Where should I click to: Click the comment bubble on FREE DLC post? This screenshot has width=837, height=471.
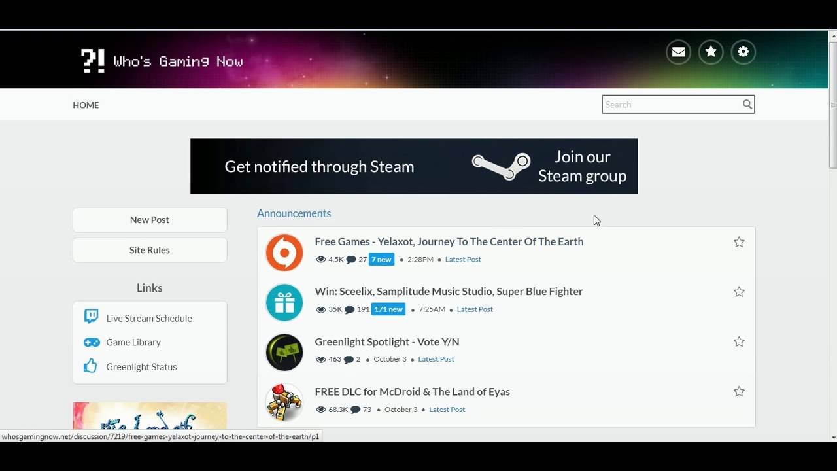pos(356,410)
